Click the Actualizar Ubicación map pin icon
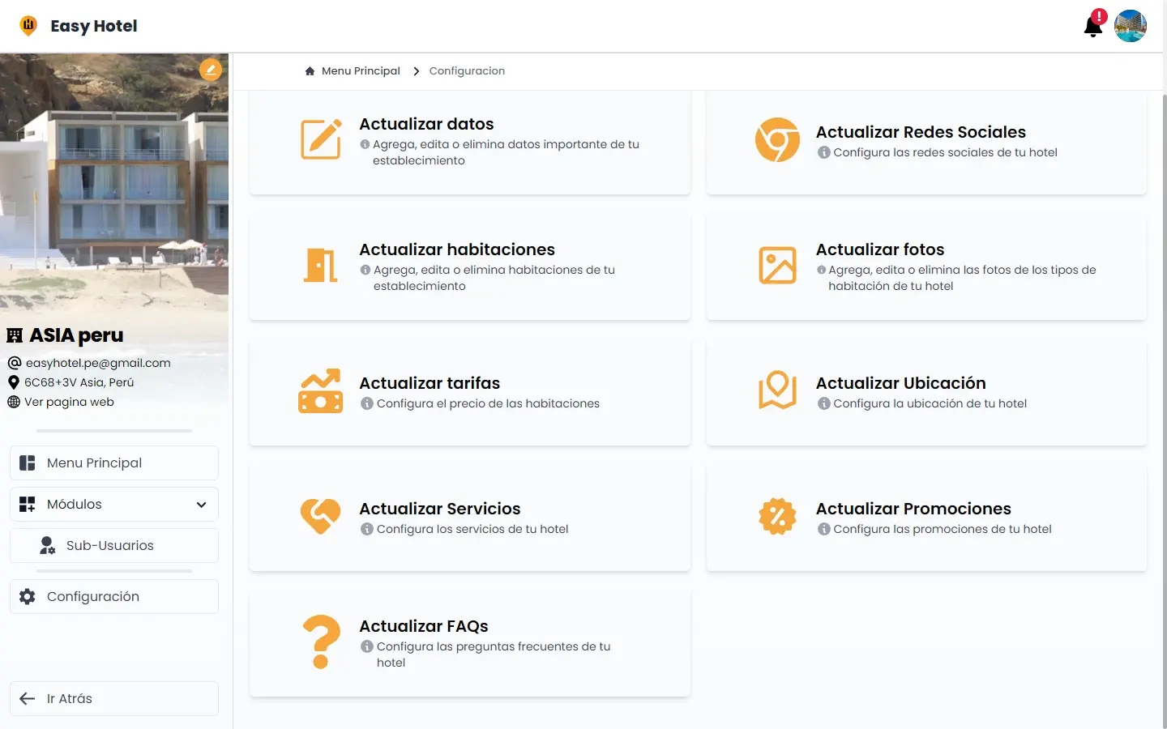The width and height of the screenshot is (1167, 729). click(777, 390)
